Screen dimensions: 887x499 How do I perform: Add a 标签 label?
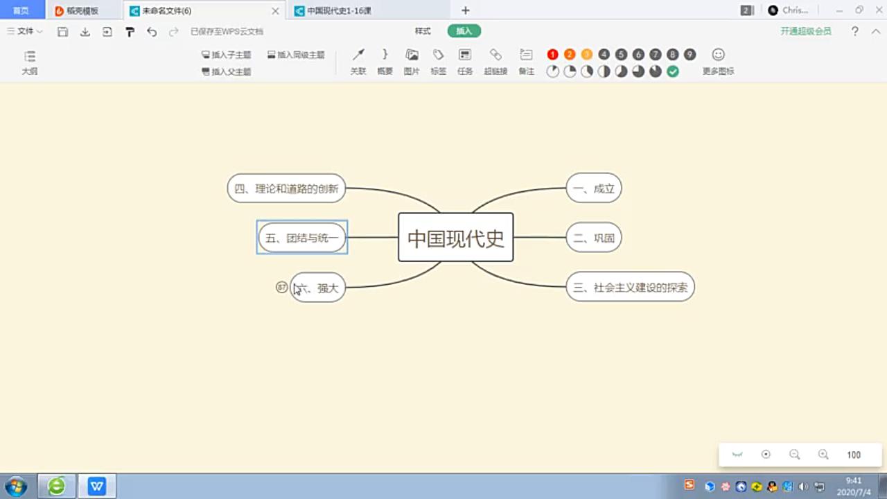click(438, 62)
